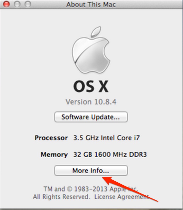Click the 3.5 GHz Intel Core i7 value

(x=107, y=138)
